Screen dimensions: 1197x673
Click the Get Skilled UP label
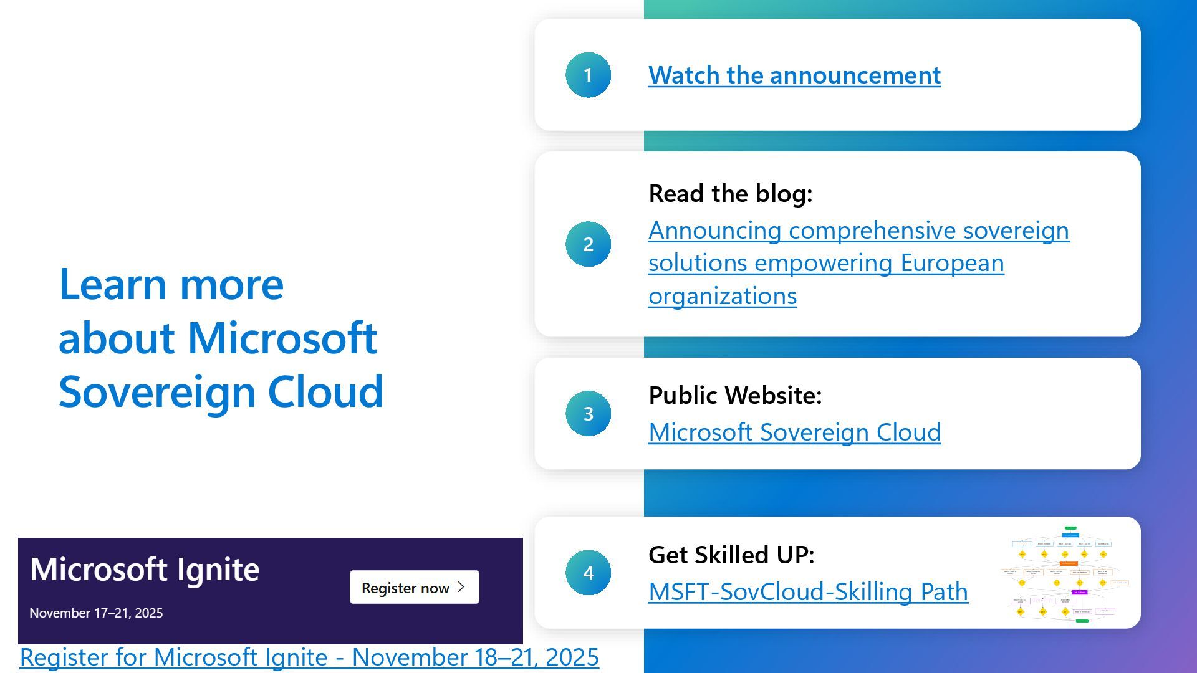pos(731,555)
